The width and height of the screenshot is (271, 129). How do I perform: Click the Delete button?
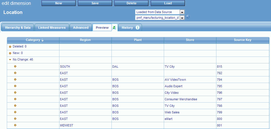click(x=131, y=3)
